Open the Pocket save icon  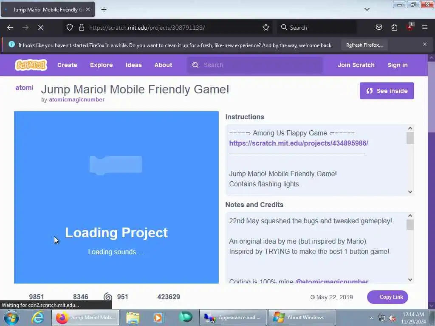tap(379, 27)
